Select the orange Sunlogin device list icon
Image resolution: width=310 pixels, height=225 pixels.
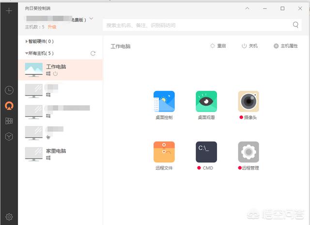[9, 106]
